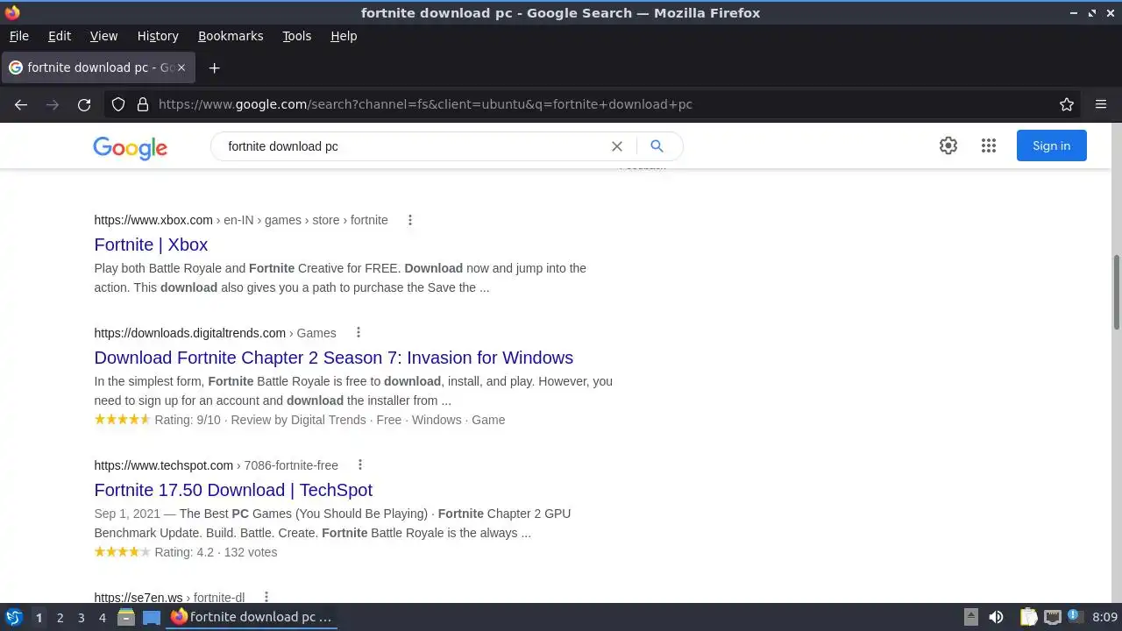Click the page vertical scrollbar thumb
This screenshot has height=631, width=1122.
[1117, 293]
